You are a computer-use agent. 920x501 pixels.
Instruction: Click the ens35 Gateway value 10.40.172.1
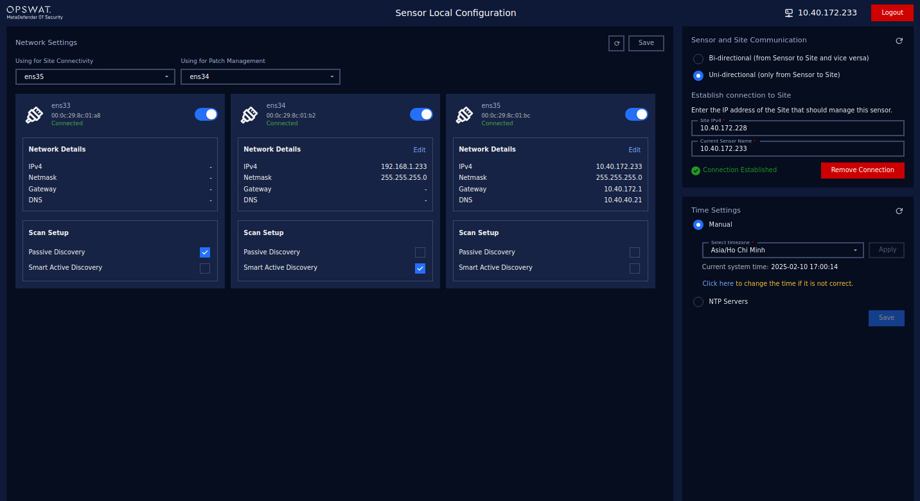623,189
